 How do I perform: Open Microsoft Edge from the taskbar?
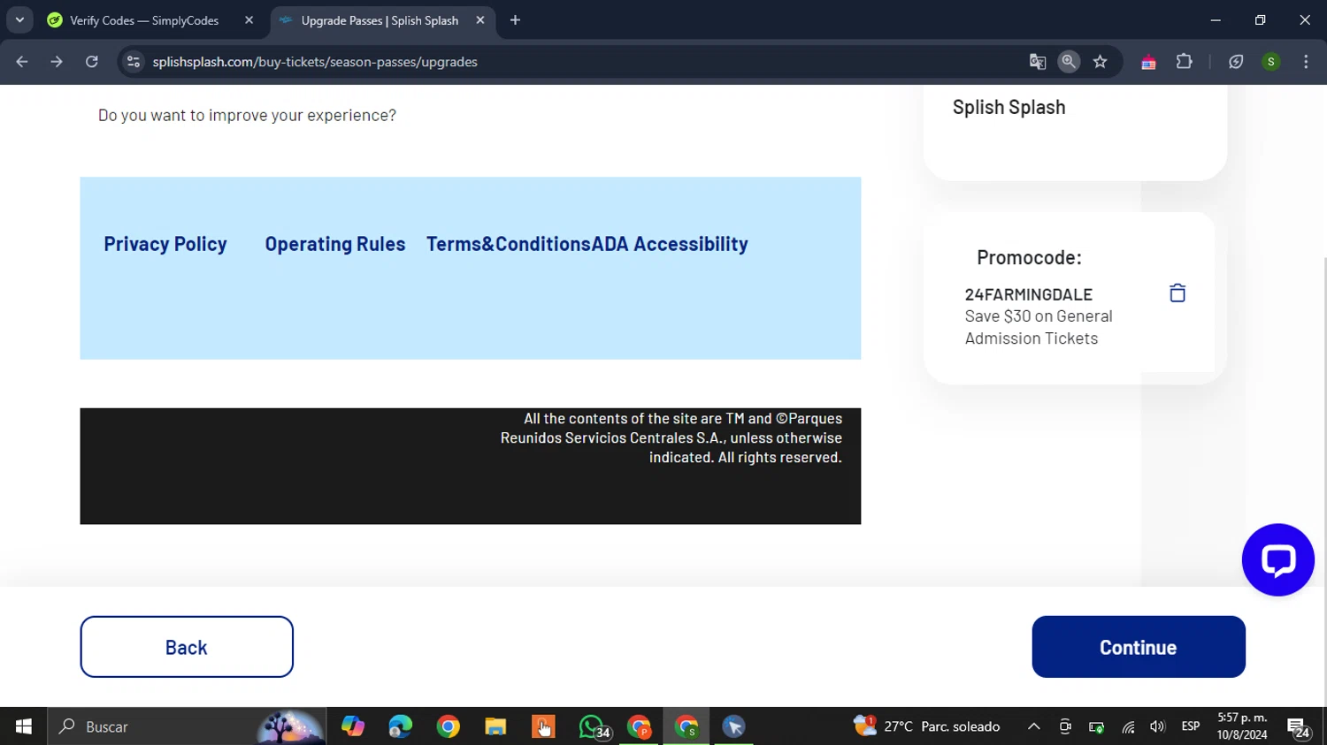(401, 726)
